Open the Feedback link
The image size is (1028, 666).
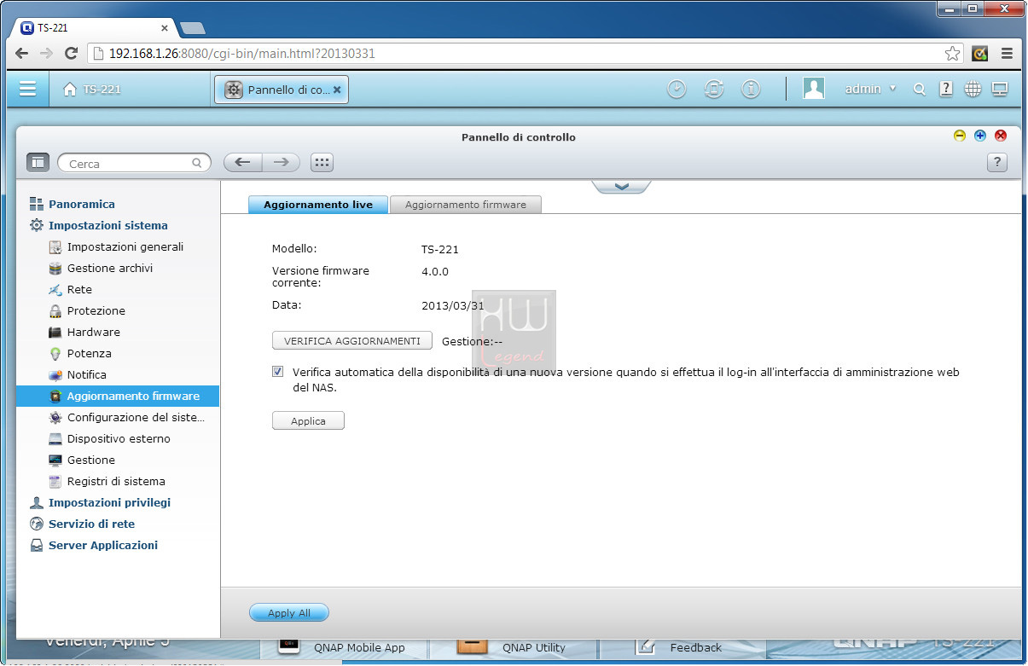pyautogui.click(x=695, y=647)
